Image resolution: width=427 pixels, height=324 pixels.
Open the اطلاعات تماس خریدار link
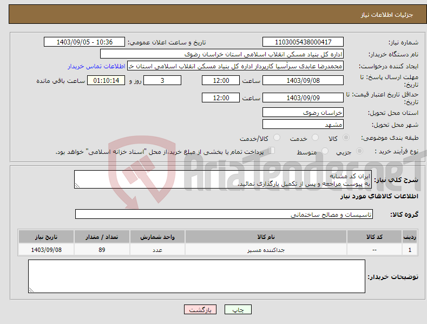coord(96,66)
